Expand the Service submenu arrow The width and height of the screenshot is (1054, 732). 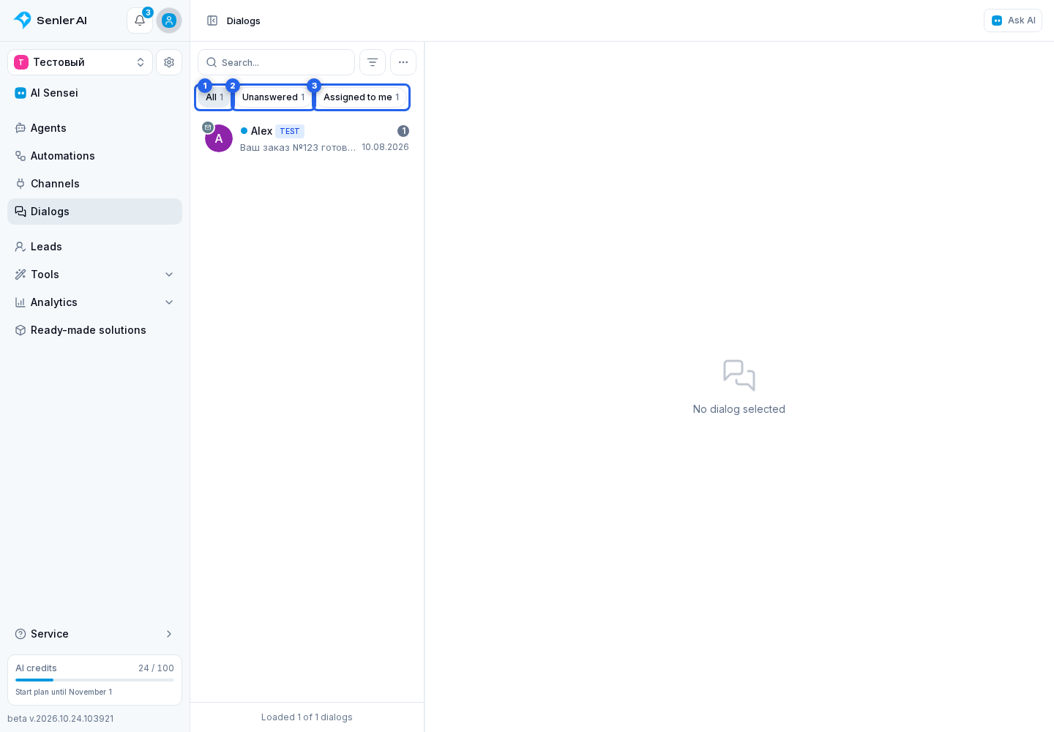(x=169, y=634)
